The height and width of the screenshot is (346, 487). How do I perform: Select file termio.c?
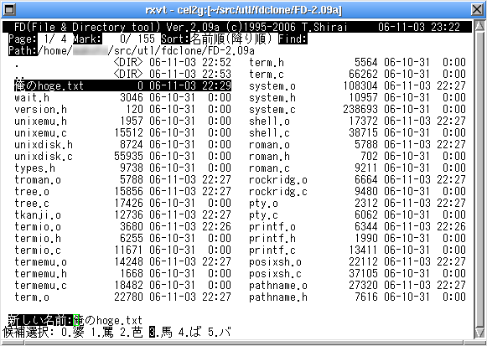point(38,250)
